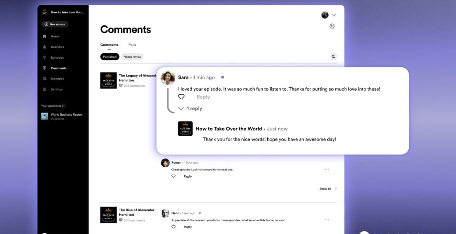Like Roman's comment with the heart
456x234 pixels.
(174, 176)
